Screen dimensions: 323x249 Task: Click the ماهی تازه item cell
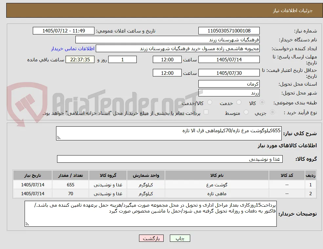click(217, 194)
